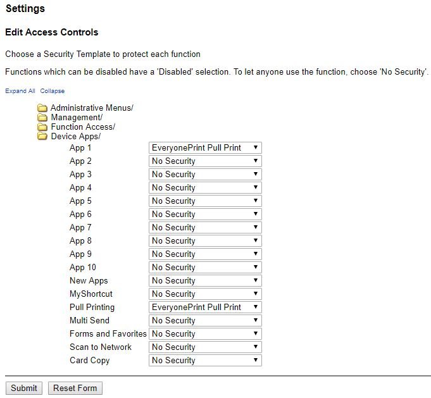
Task: Click the Function Access folder icon
Action: (x=42, y=127)
